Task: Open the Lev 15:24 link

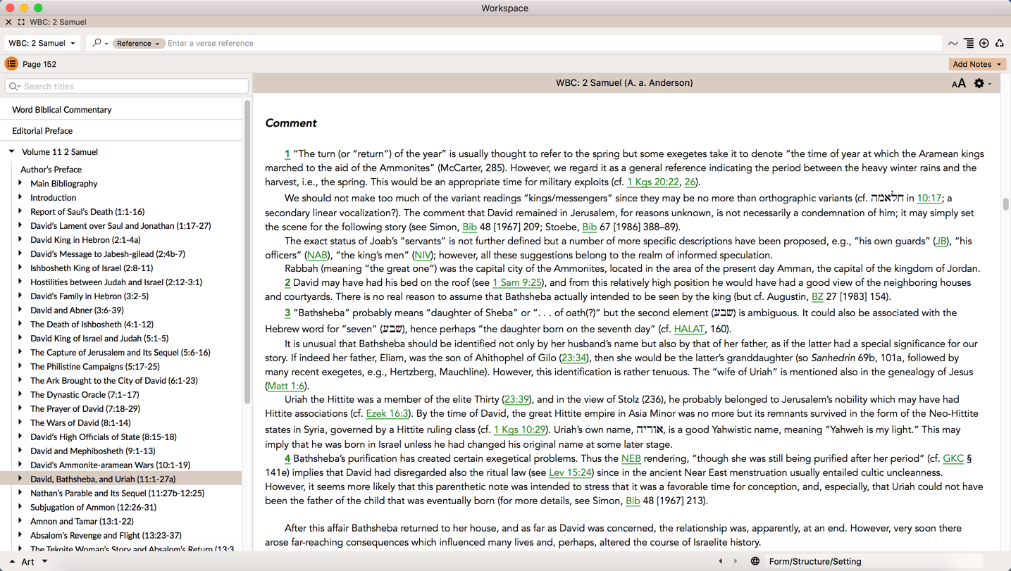Action: coord(570,473)
